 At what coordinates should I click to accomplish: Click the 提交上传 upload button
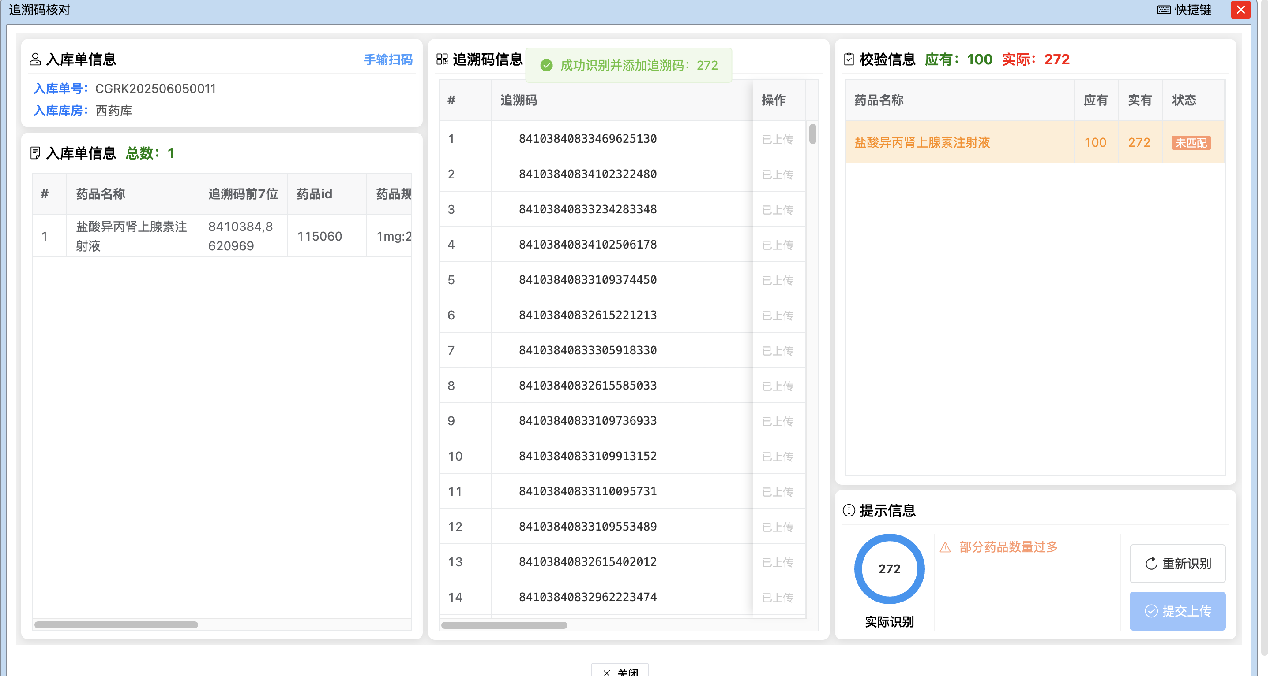pyautogui.click(x=1177, y=611)
